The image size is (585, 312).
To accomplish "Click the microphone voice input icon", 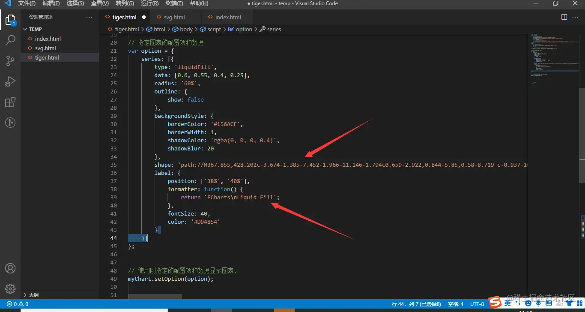I will [x=538, y=303].
